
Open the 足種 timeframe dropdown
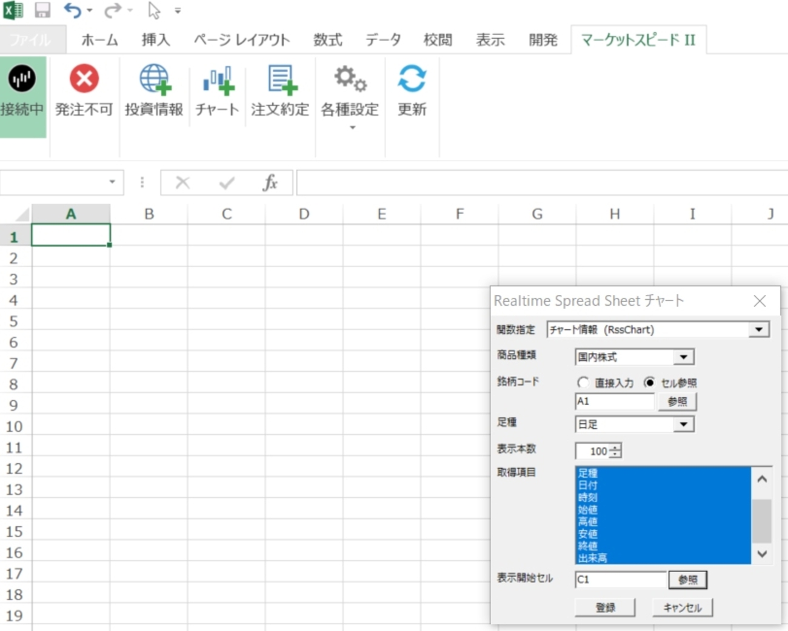click(685, 424)
